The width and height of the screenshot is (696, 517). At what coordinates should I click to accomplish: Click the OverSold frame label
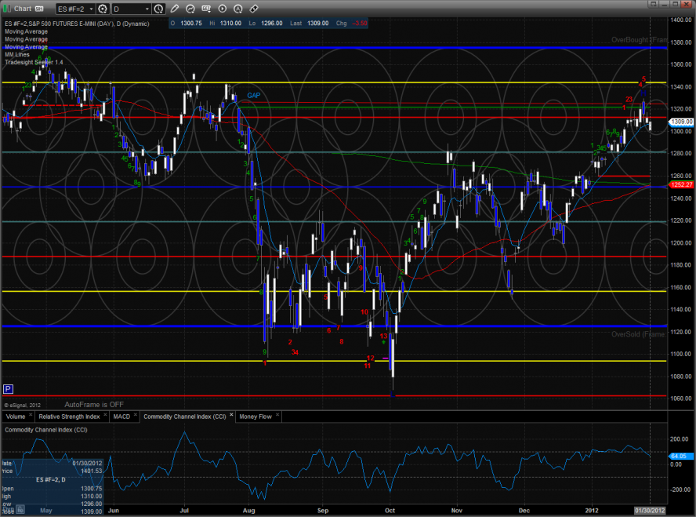click(x=638, y=334)
